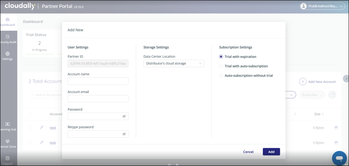
Task: Edit second test account pencil icon
Action: click(x=42, y=143)
